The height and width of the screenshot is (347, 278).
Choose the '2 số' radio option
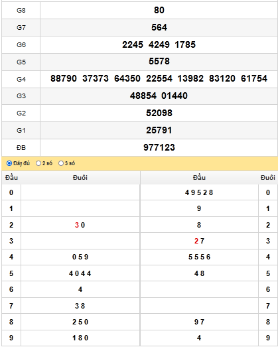coord(38,163)
